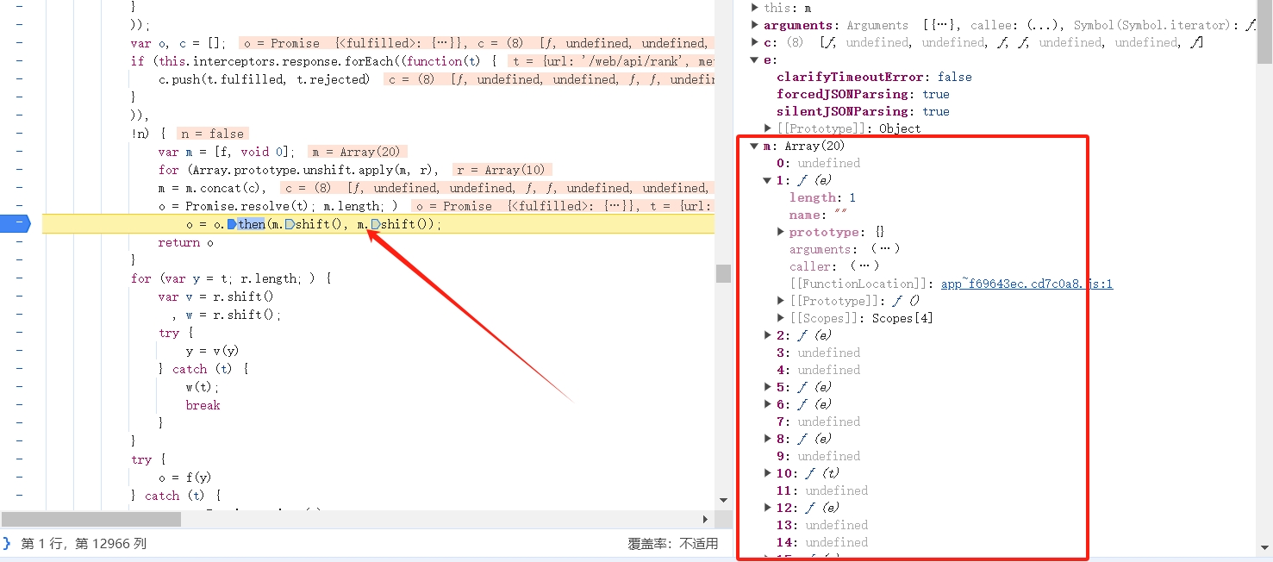The width and height of the screenshot is (1273, 562).
Task: Invoke the 'arguments: (…)' getter value
Action: click(884, 249)
